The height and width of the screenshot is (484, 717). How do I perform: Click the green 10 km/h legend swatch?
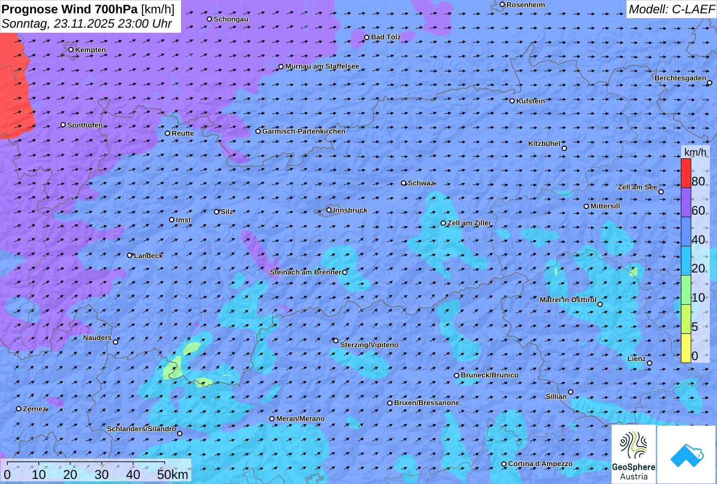686,290
